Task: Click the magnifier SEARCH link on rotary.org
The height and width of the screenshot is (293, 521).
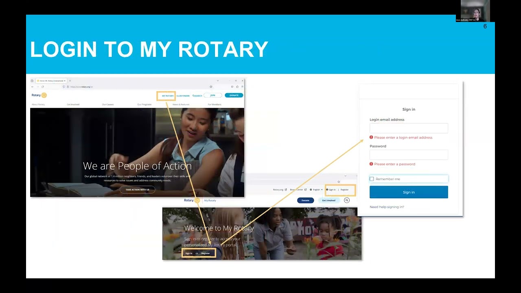Action: tap(197, 96)
